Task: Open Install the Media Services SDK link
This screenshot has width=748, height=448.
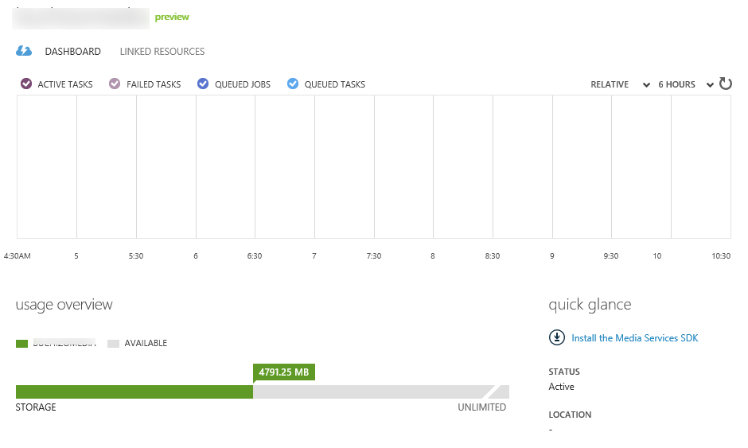Action: click(x=634, y=338)
